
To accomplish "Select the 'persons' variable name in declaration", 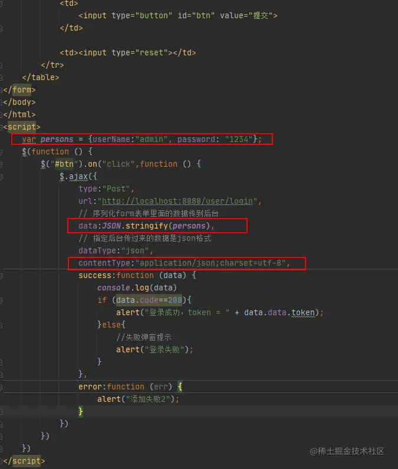I will click(x=57, y=140).
